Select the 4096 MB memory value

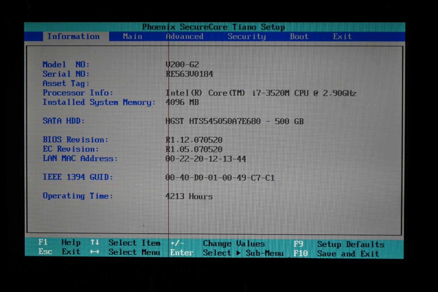pyautogui.click(x=182, y=102)
